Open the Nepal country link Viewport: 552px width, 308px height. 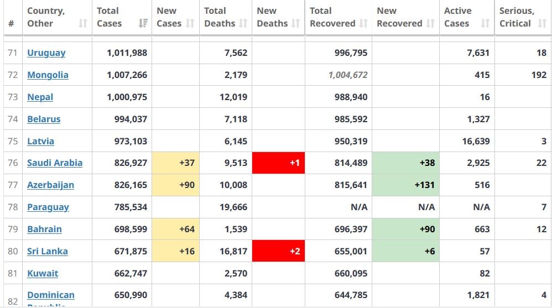40,97
